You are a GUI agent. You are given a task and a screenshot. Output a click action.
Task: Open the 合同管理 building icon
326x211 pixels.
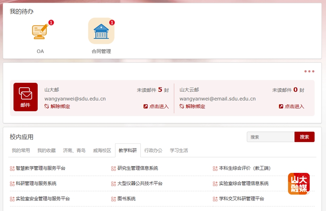[101, 31]
